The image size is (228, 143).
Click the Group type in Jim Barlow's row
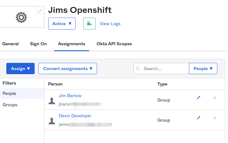(x=163, y=100)
